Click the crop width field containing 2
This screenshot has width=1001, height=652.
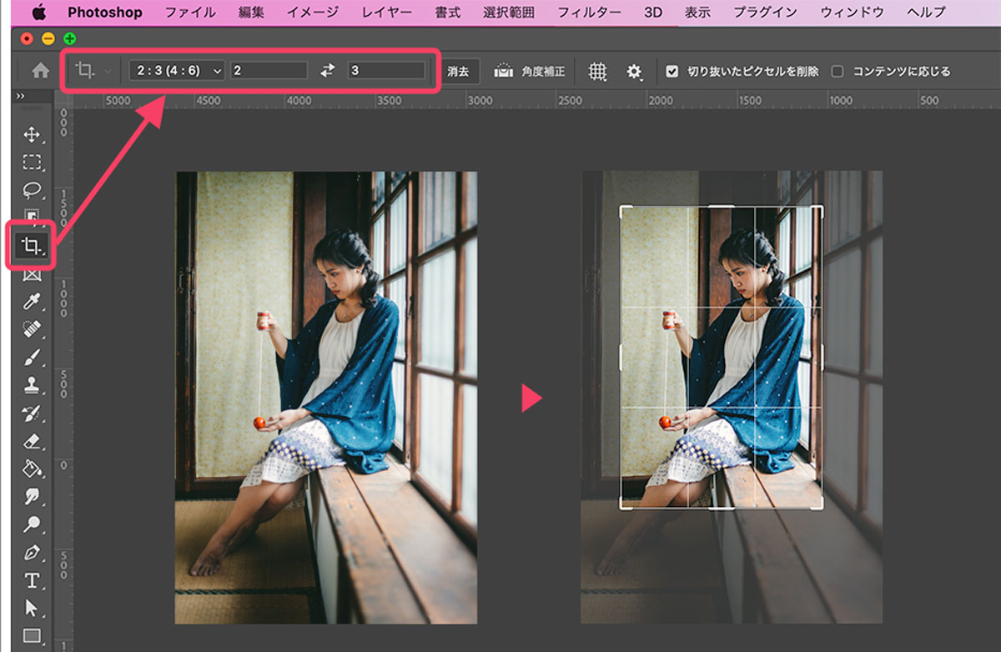pos(268,71)
